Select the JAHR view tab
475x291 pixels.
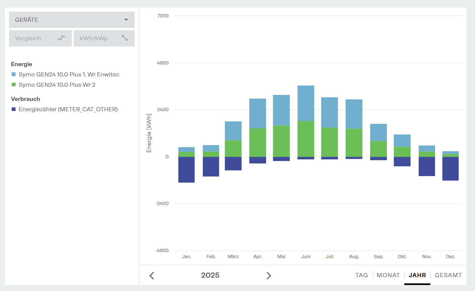pyautogui.click(x=417, y=275)
